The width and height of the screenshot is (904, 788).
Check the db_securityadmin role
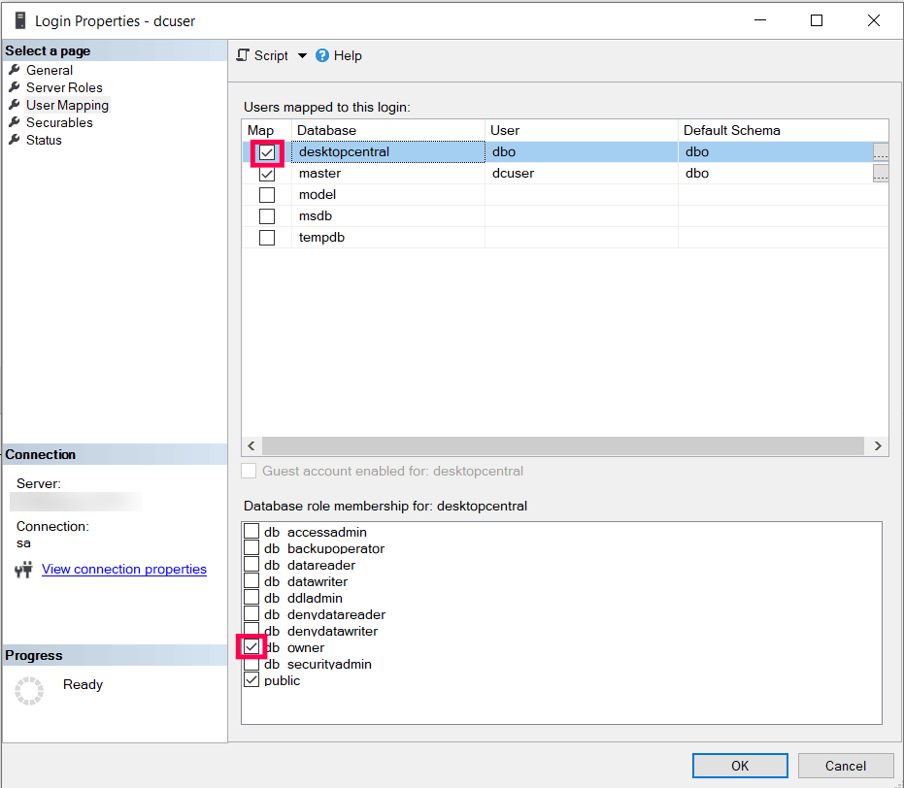[251, 664]
